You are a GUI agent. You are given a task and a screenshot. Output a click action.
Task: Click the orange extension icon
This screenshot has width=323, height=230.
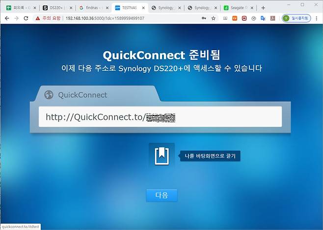[x=235, y=18]
